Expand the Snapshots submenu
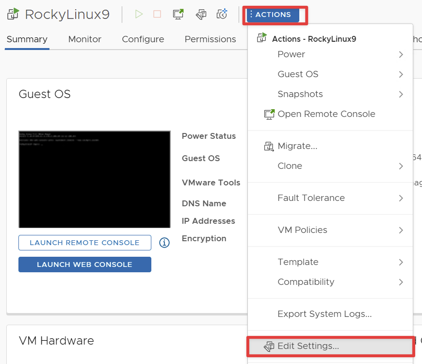 401,94
